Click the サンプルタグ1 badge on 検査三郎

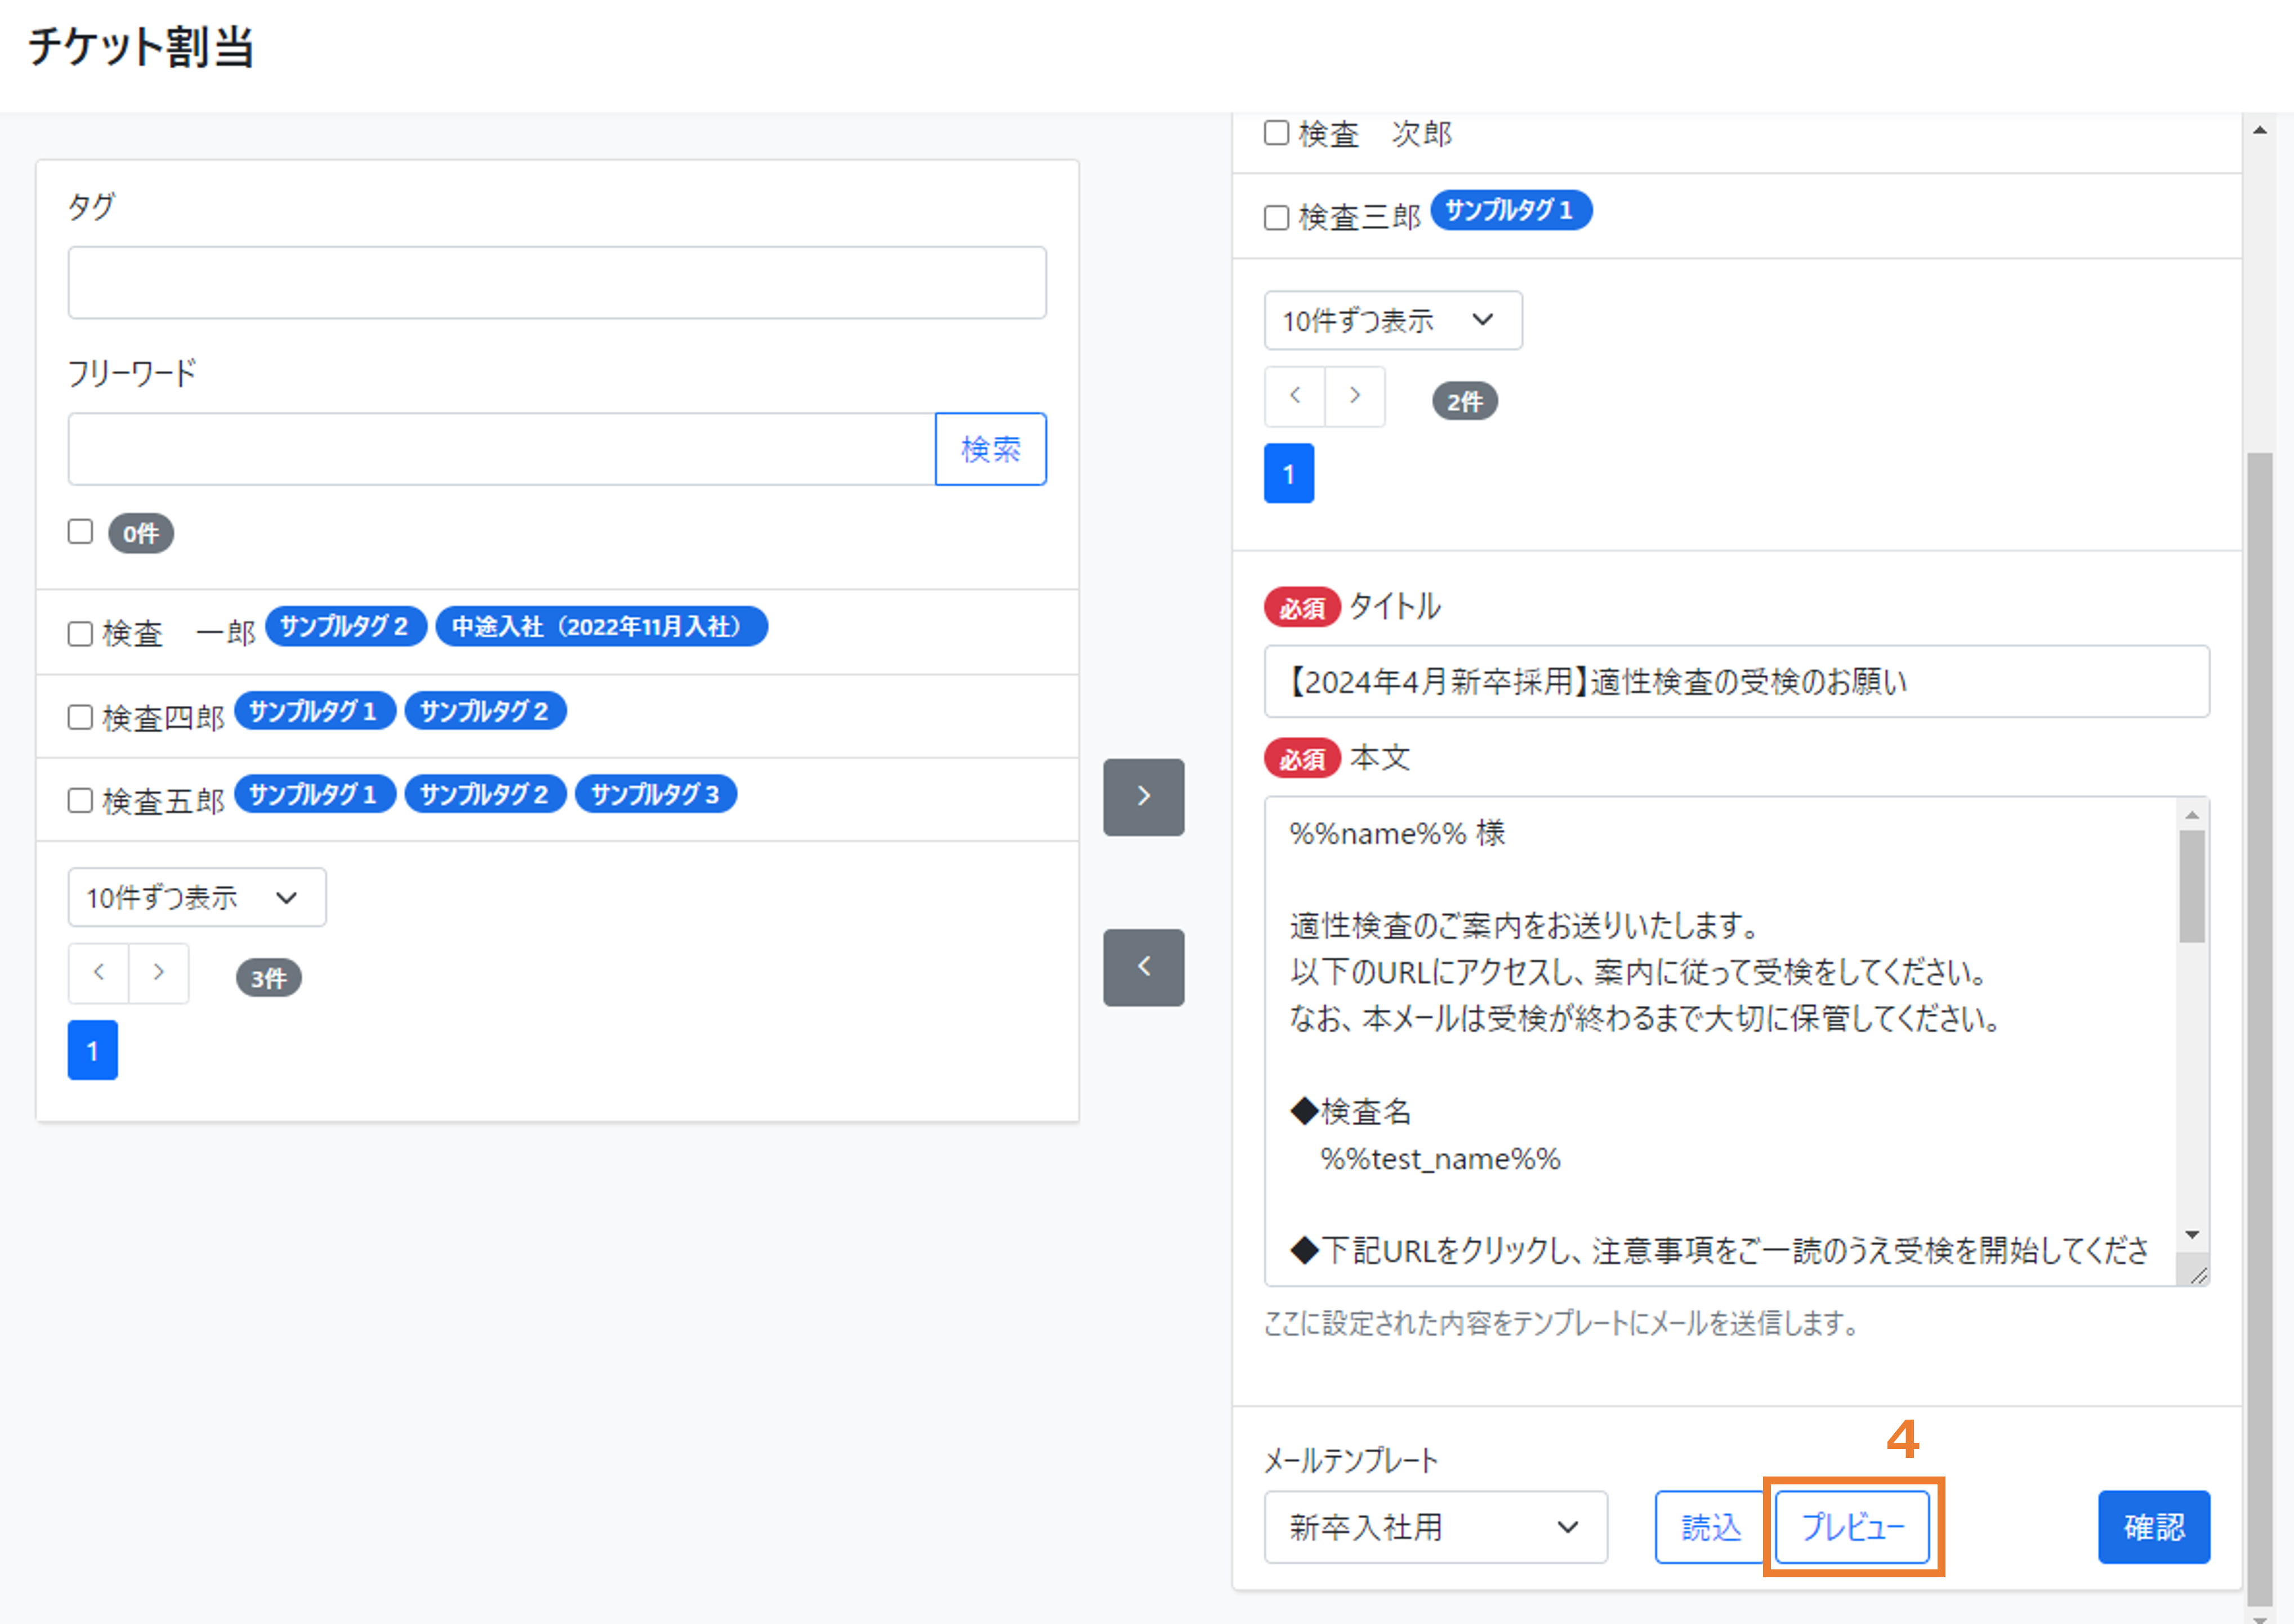1511,210
